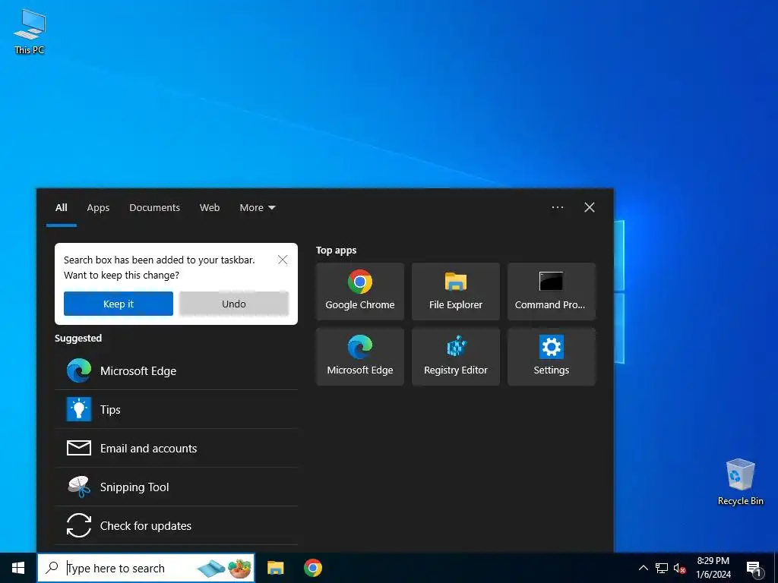Image resolution: width=778 pixels, height=583 pixels.
Task: Switch to the All tab
Action: click(62, 208)
